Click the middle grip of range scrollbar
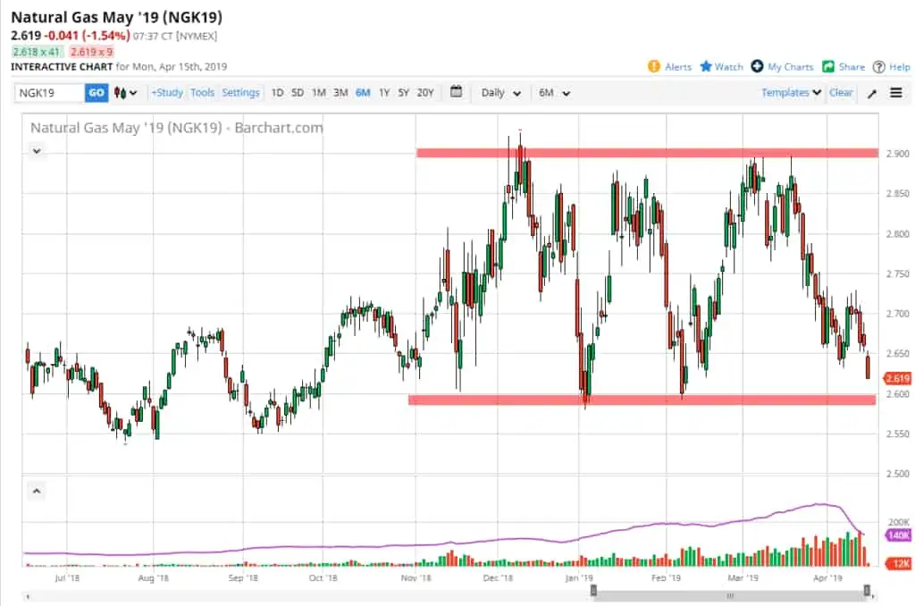 point(730,596)
